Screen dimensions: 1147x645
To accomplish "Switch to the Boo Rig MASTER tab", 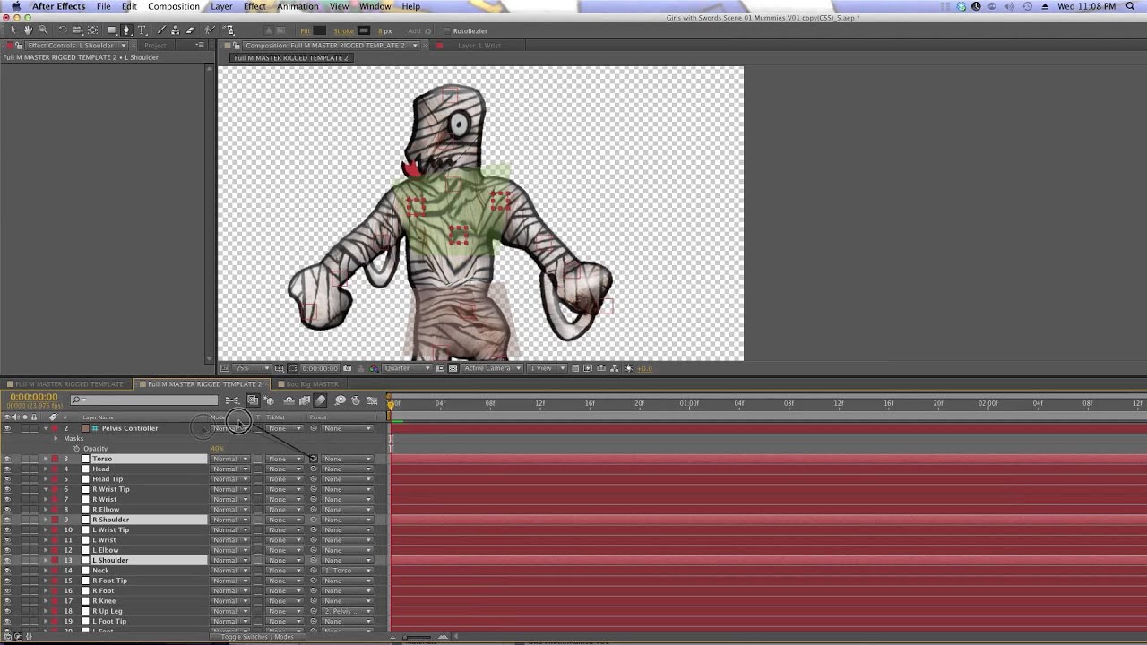I will tap(311, 384).
